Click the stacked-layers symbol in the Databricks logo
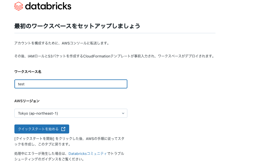The width and height of the screenshot is (257, 167). pos(18,6)
